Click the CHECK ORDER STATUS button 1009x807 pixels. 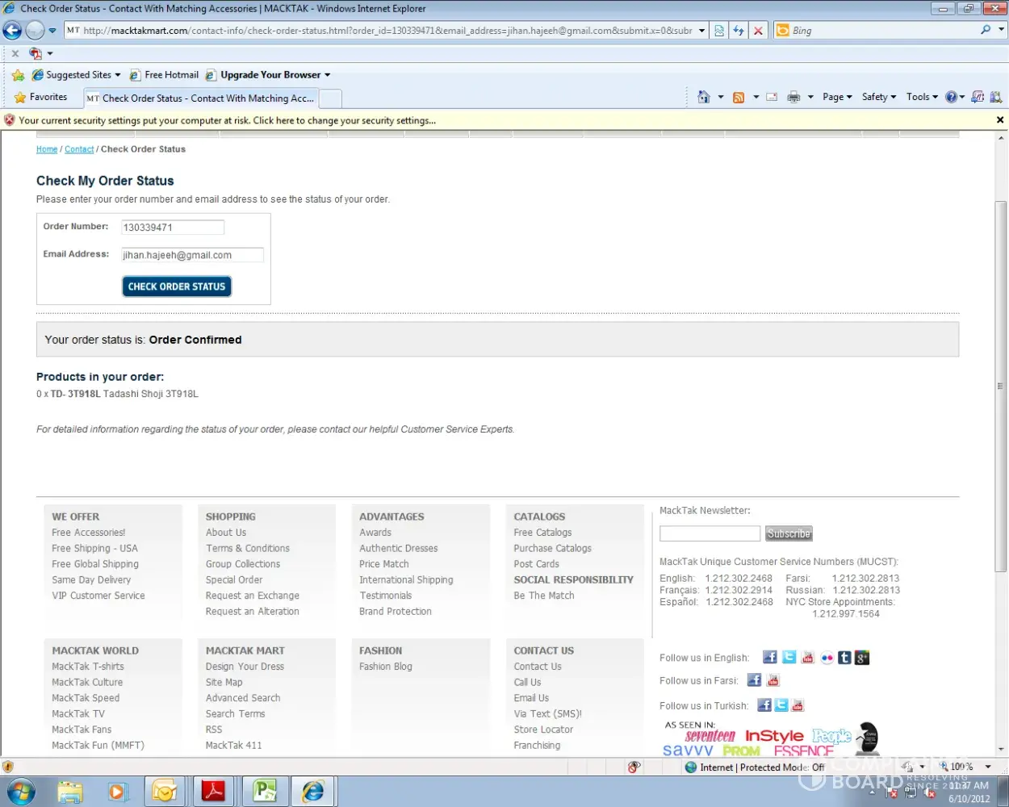(177, 286)
